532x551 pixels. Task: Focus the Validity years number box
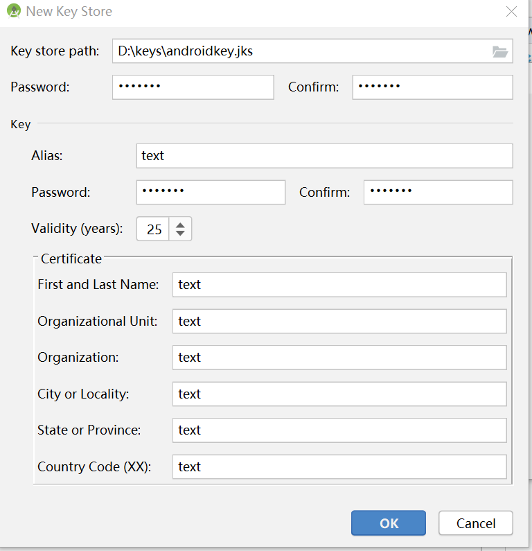153,229
